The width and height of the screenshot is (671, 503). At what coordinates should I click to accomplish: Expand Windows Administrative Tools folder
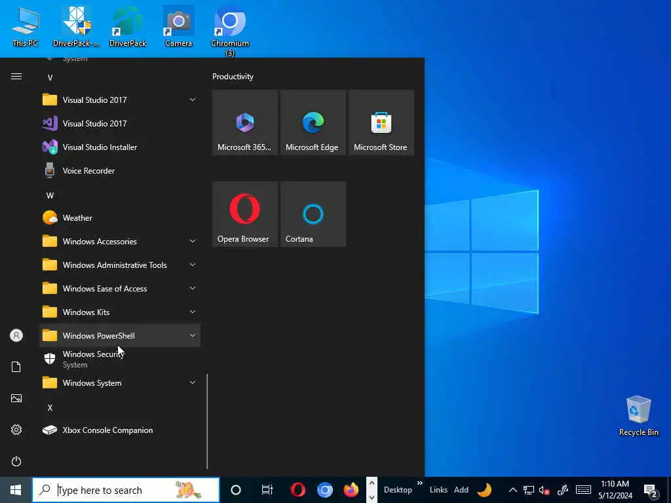pyautogui.click(x=120, y=265)
